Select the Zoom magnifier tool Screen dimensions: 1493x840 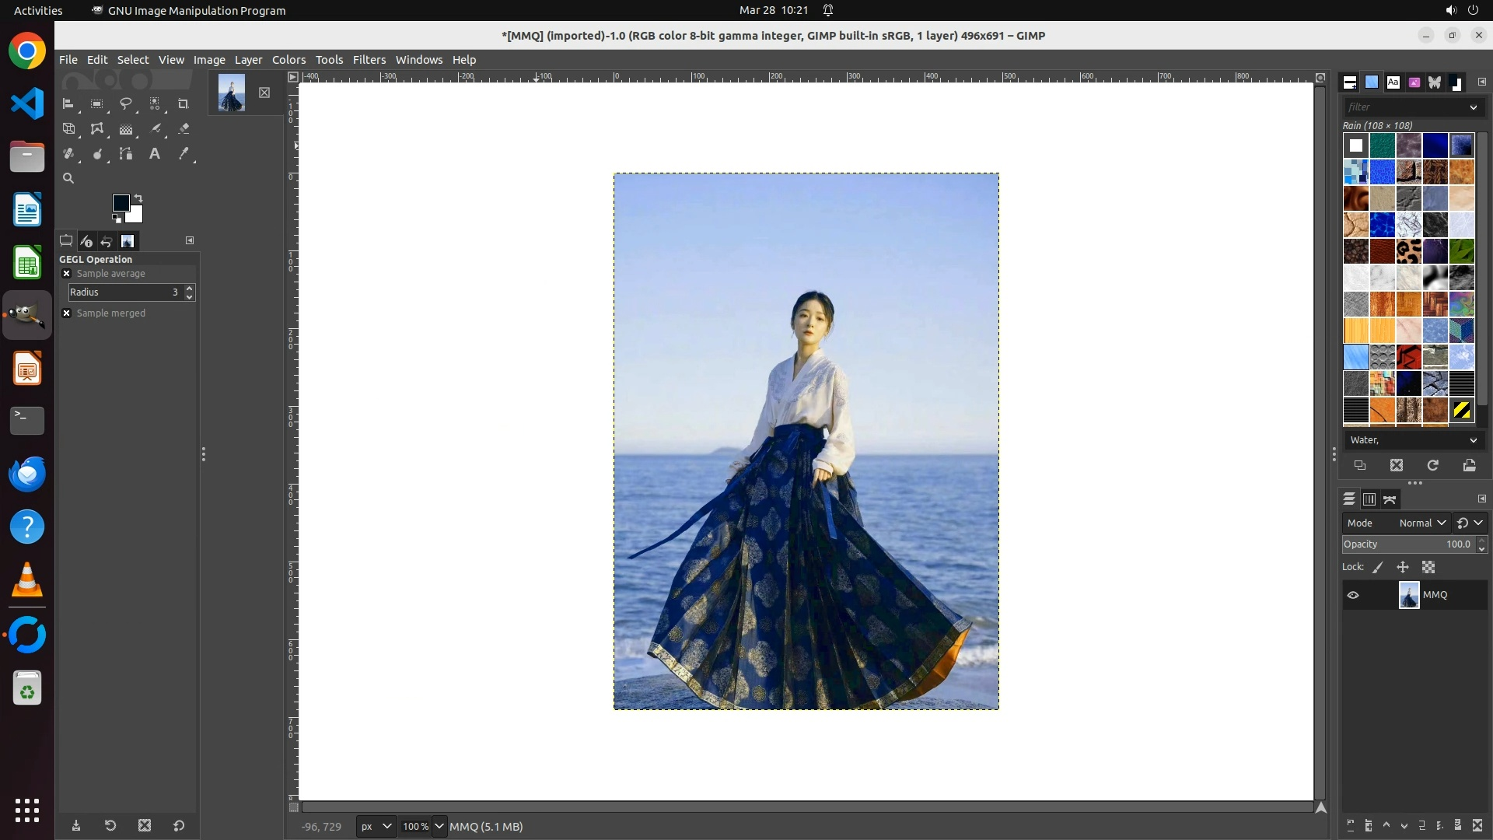coord(68,178)
